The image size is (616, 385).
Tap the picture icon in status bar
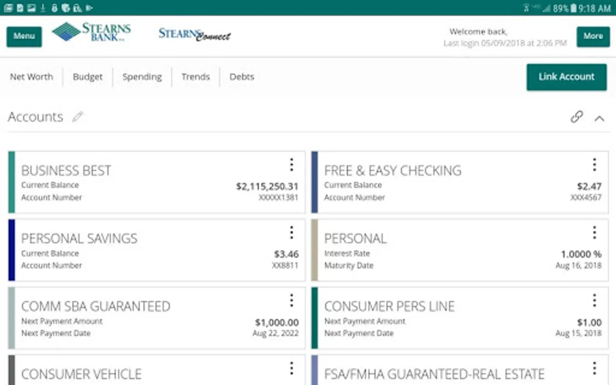31,8
